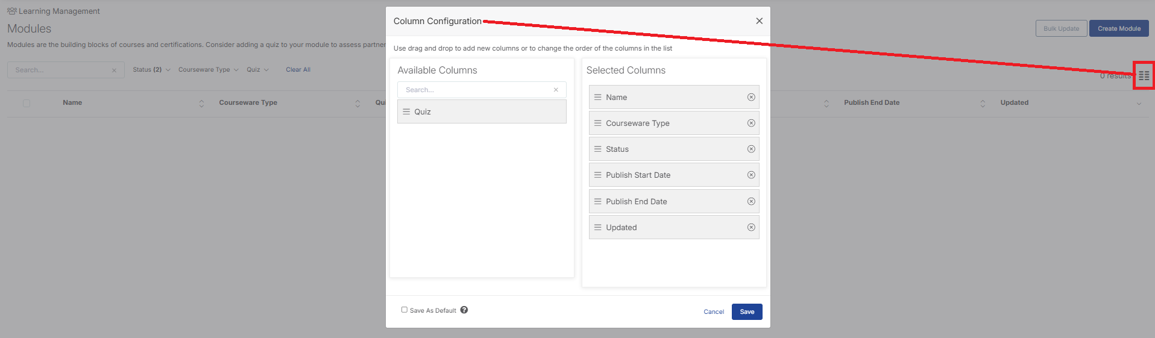The width and height of the screenshot is (1155, 338).
Task: Cancel the column configuration
Action: tap(714, 311)
